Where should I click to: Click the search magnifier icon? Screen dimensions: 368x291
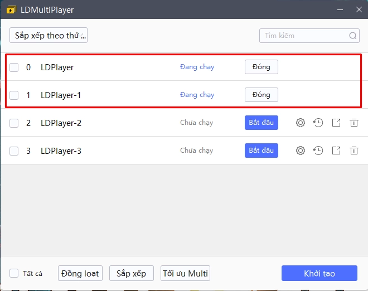[x=353, y=36]
